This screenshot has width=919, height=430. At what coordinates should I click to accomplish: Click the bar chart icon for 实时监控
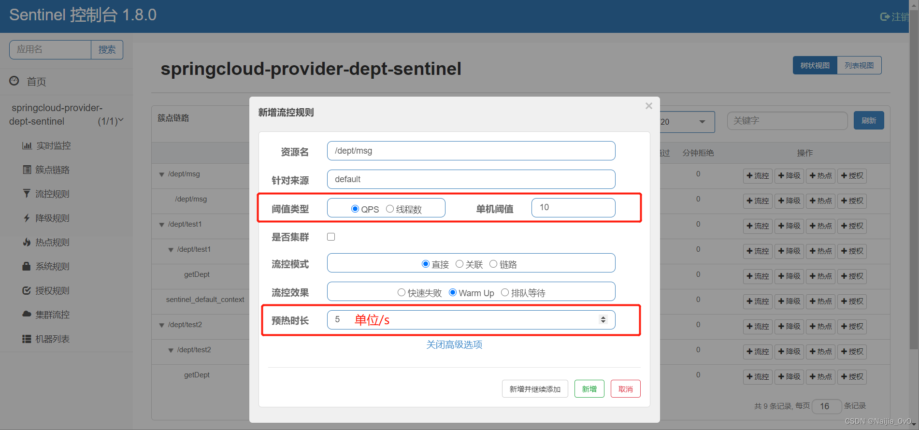(x=27, y=145)
